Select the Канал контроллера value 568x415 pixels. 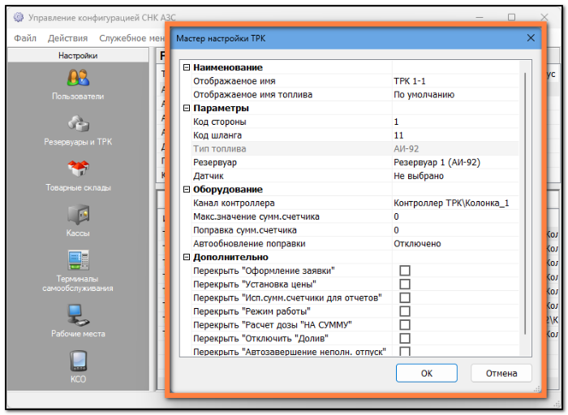point(455,203)
